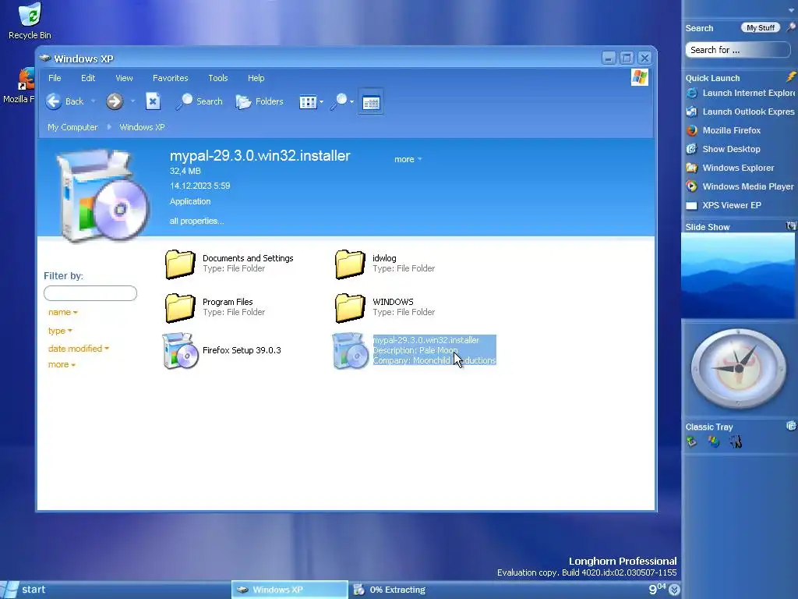
Task: Open Windows Explorer from Quick Launch
Action: pyautogui.click(x=730, y=168)
